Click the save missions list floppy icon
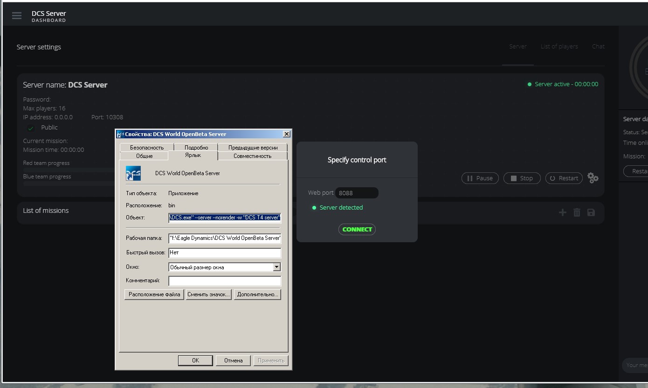 coord(591,212)
